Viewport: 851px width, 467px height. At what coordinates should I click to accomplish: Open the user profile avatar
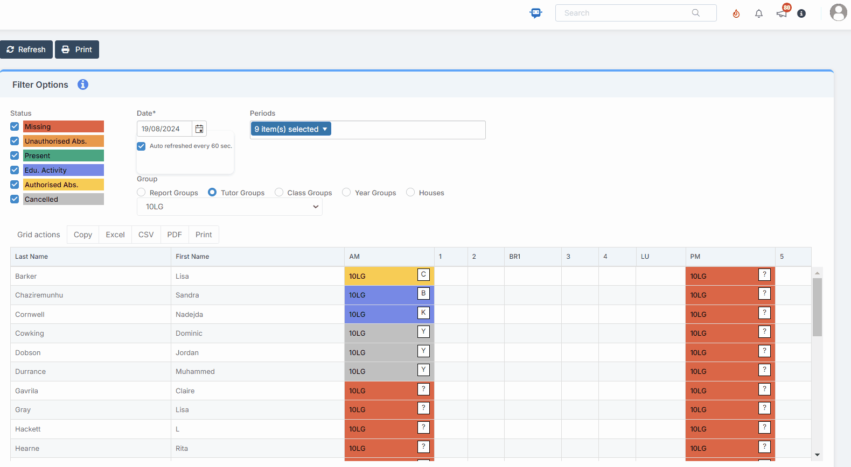(x=838, y=12)
